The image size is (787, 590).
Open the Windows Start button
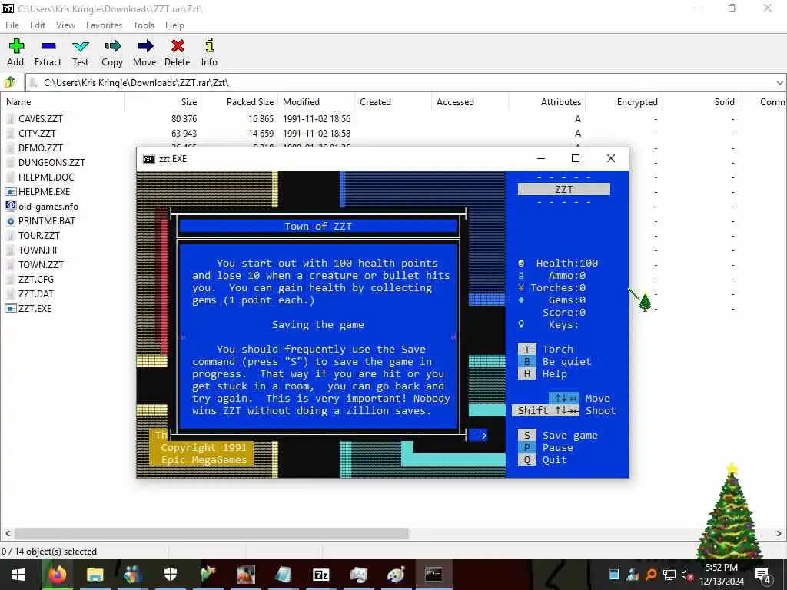18,575
